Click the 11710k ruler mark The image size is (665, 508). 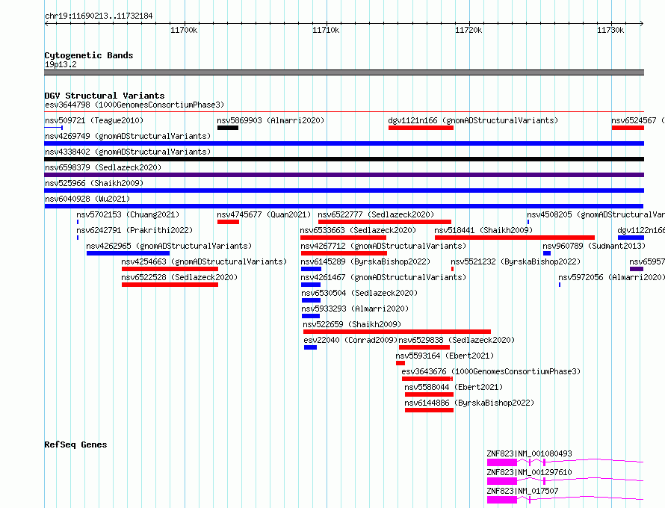click(326, 30)
